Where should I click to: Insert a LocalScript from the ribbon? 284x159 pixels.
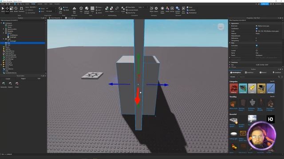click(191, 10)
